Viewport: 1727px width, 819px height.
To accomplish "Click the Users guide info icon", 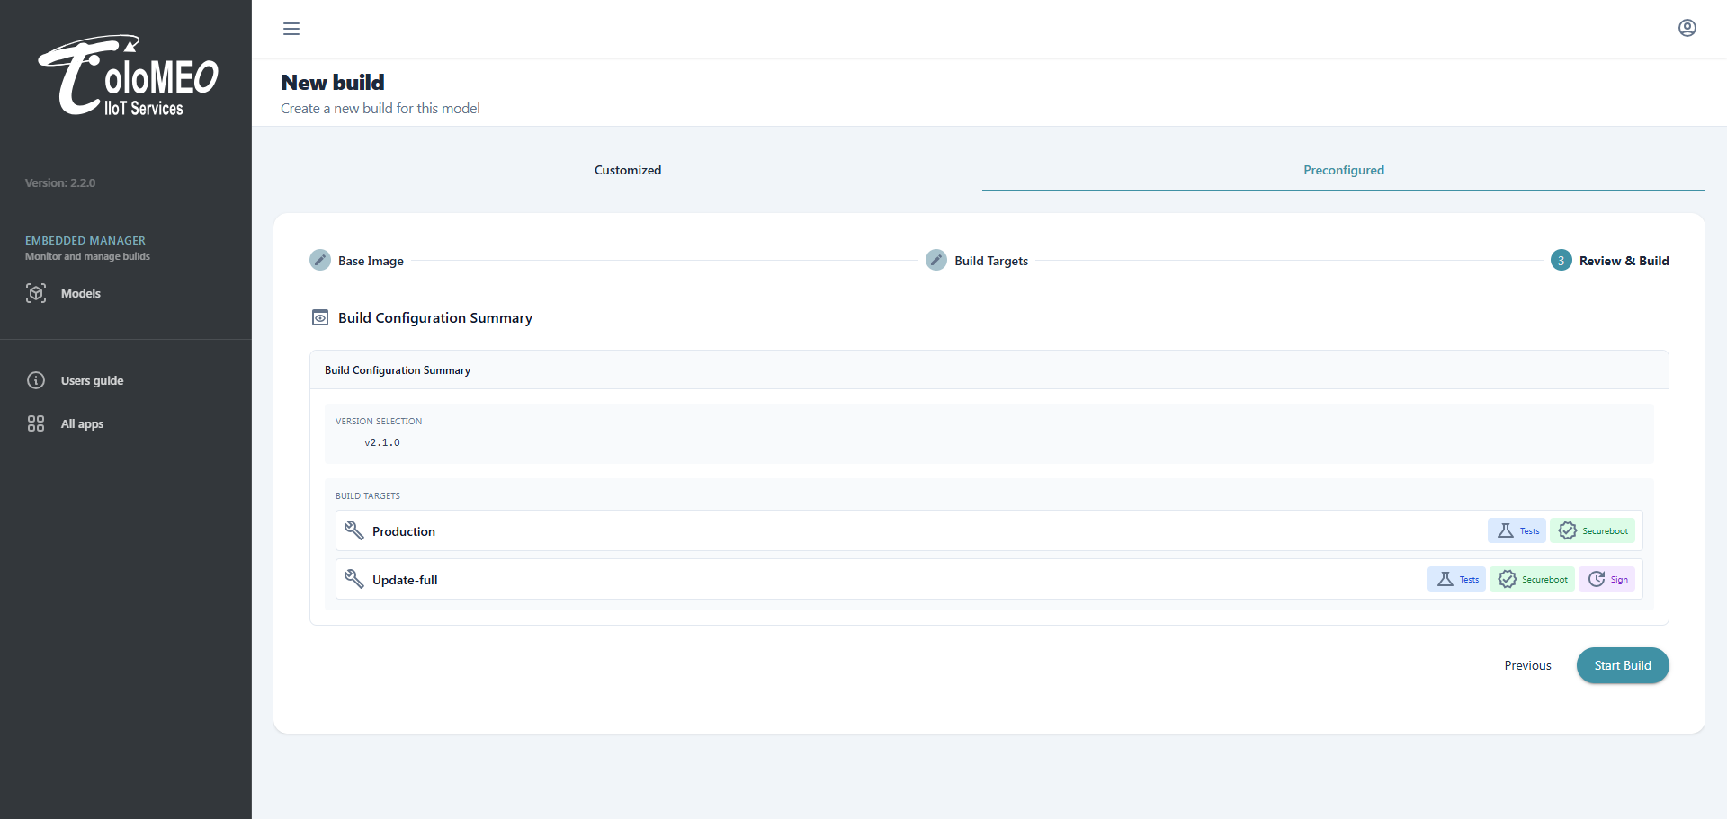I will (36, 380).
